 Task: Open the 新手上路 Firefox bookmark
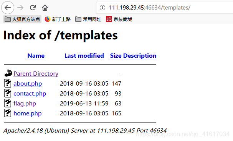coord(58,19)
